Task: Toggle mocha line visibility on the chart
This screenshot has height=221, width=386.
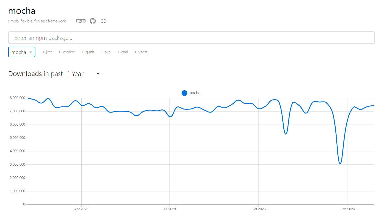Action: coord(191,93)
